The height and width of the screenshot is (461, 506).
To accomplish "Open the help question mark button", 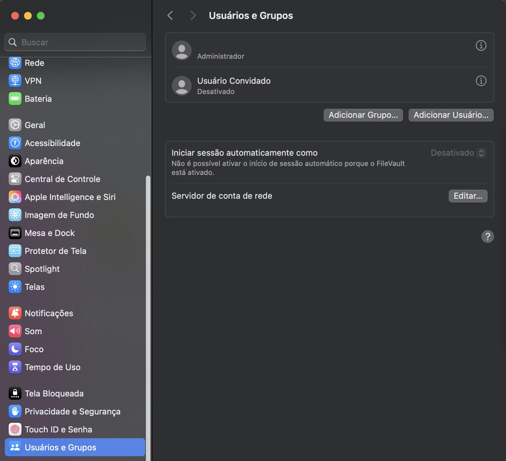I will [x=487, y=237].
